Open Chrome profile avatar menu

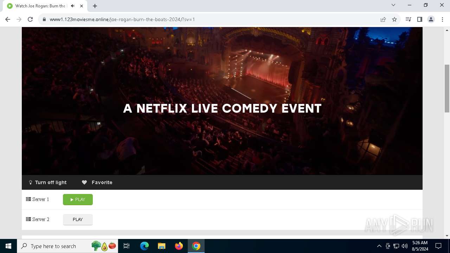tap(431, 19)
